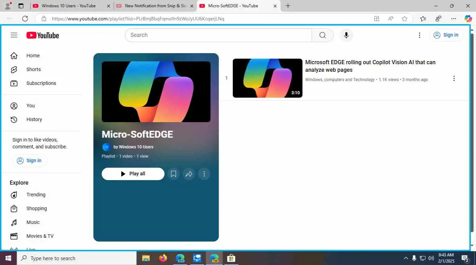This screenshot has width=476, height=265.
Task: Show hidden system tray icons
Action: click(406, 258)
